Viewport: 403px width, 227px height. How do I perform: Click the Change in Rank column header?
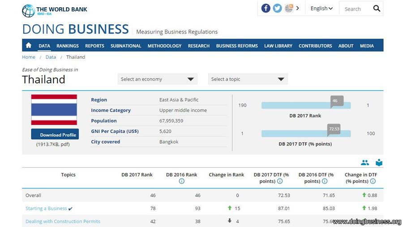(x=227, y=175)
